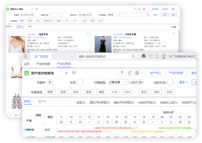Click the 排产中心 button
Image resolution: width=202 pixels, height=143 pixels.
point(155,73)
